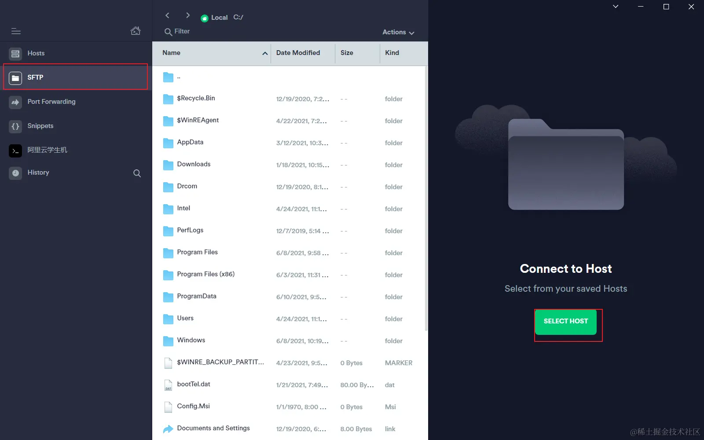
Task: Click the C:/ path breadcrumb
Action: [x=238, y=17]
